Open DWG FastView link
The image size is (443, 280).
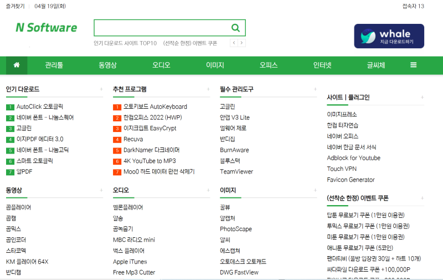click(239, 272)
